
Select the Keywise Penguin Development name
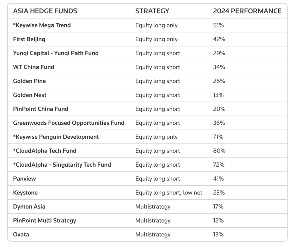pyautogui.click(x=56, y=137)
